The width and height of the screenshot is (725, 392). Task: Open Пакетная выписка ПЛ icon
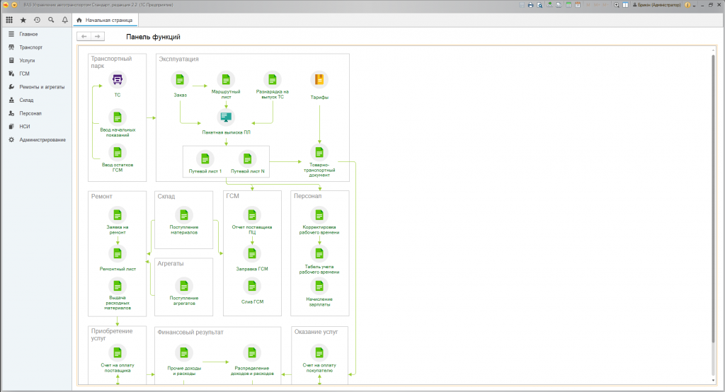pos(226,117)
